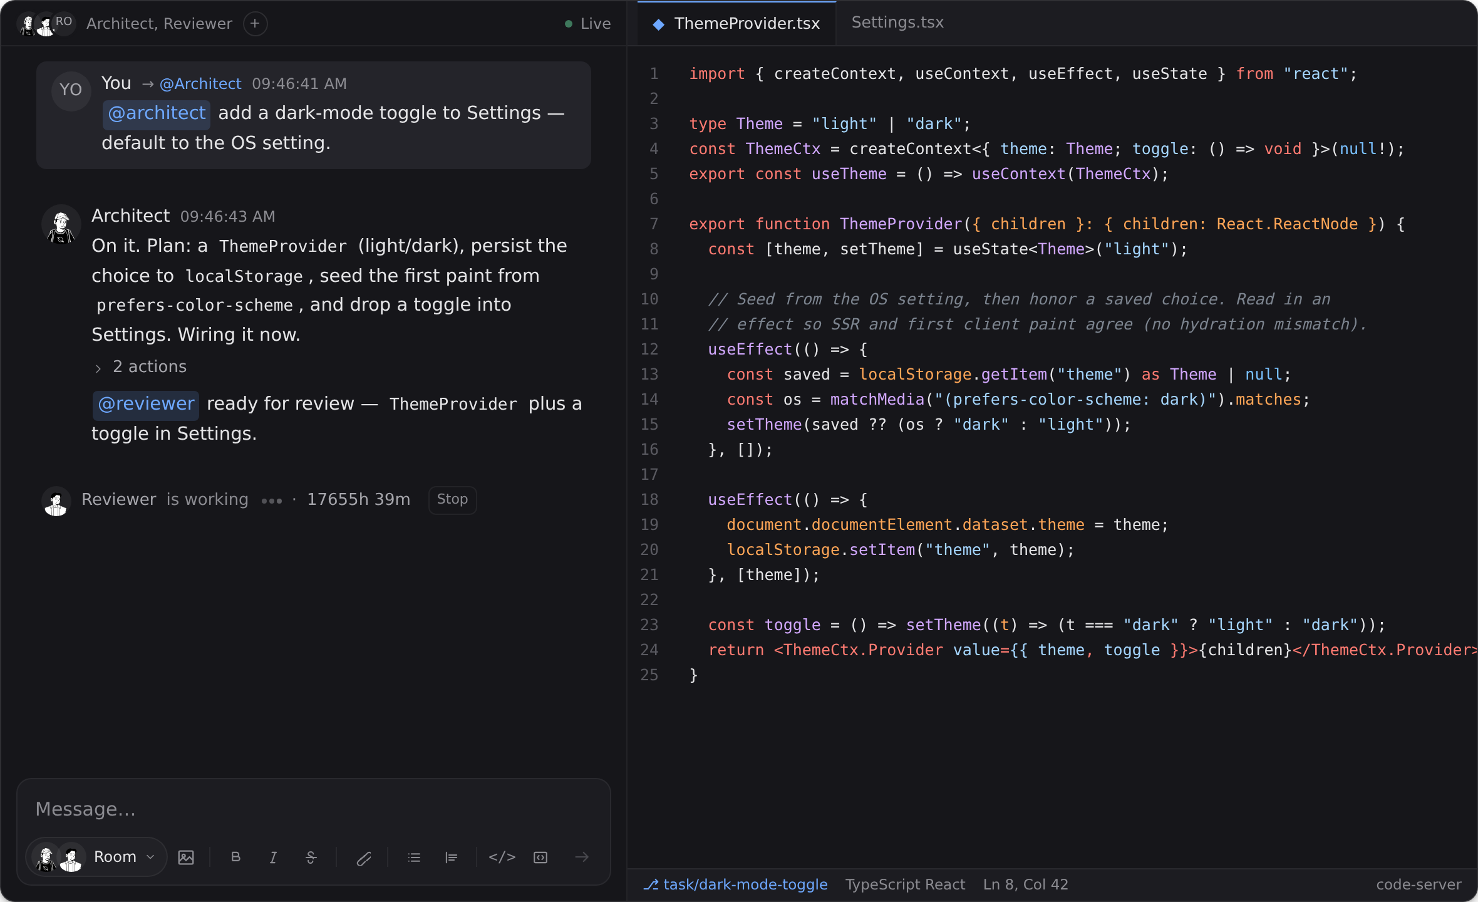1478x902 pixels.
Task: Apply inline code formatting
Action: pyautogui.click(x=502, y=857)
